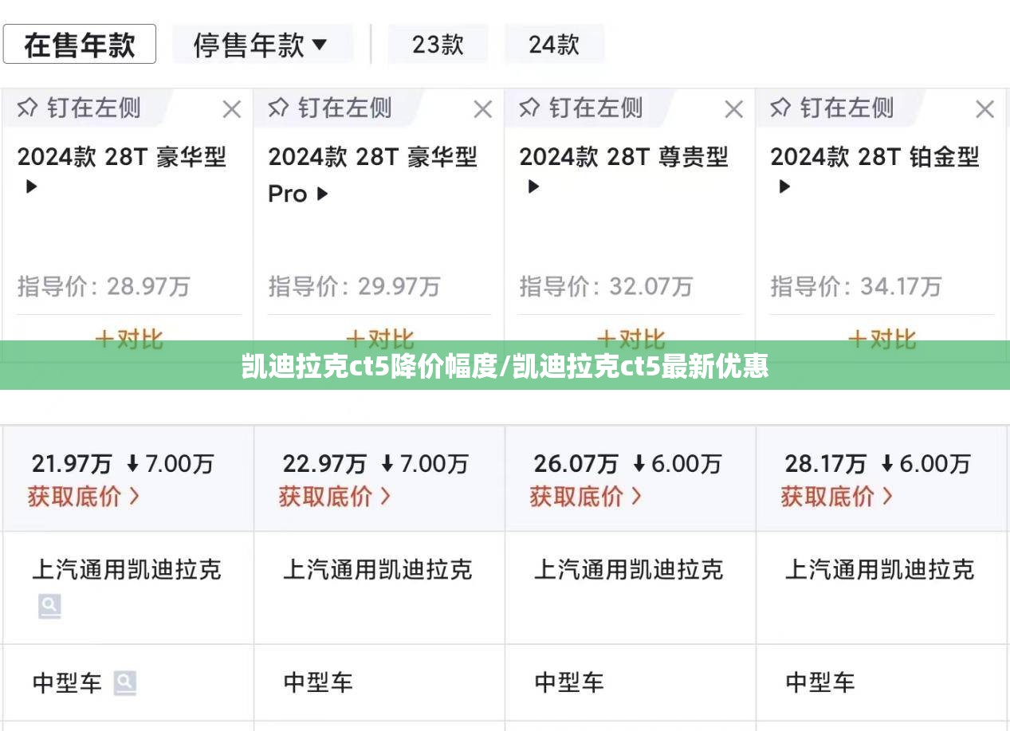Pin the 28T 豪华型 column to the left
Viewport: 1010px width, 731px height.
[79, 108]
